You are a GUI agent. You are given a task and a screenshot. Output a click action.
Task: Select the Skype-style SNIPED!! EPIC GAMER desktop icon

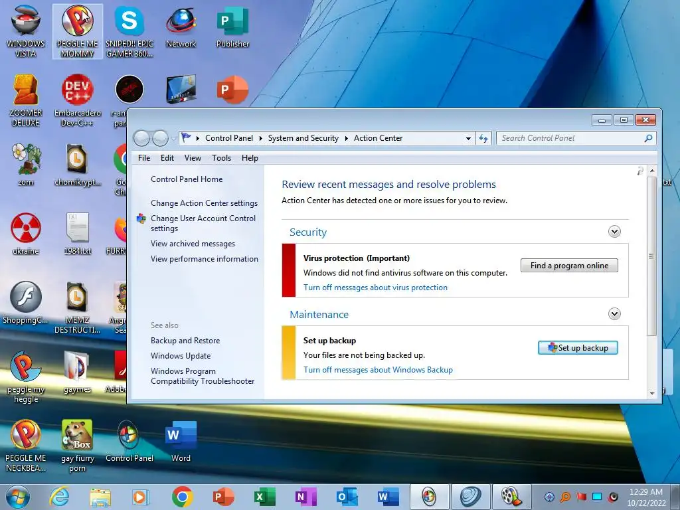click(x=129, y=31)
